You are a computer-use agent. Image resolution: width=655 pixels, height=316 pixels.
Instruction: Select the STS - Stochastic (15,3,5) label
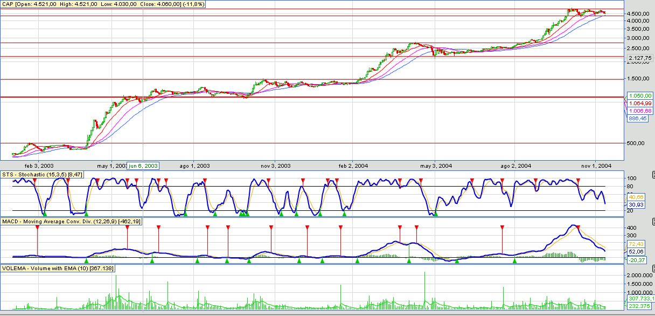41,174
